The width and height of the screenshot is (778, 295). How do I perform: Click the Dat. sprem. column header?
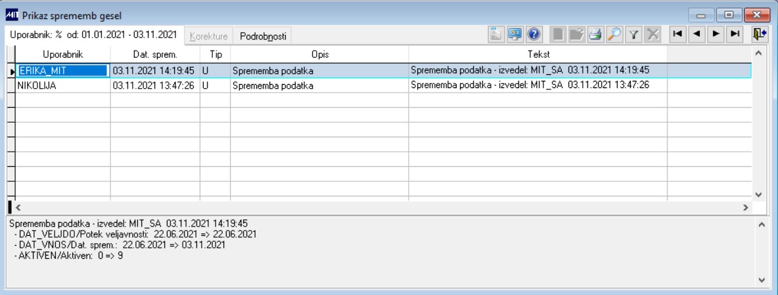[155, 54]
